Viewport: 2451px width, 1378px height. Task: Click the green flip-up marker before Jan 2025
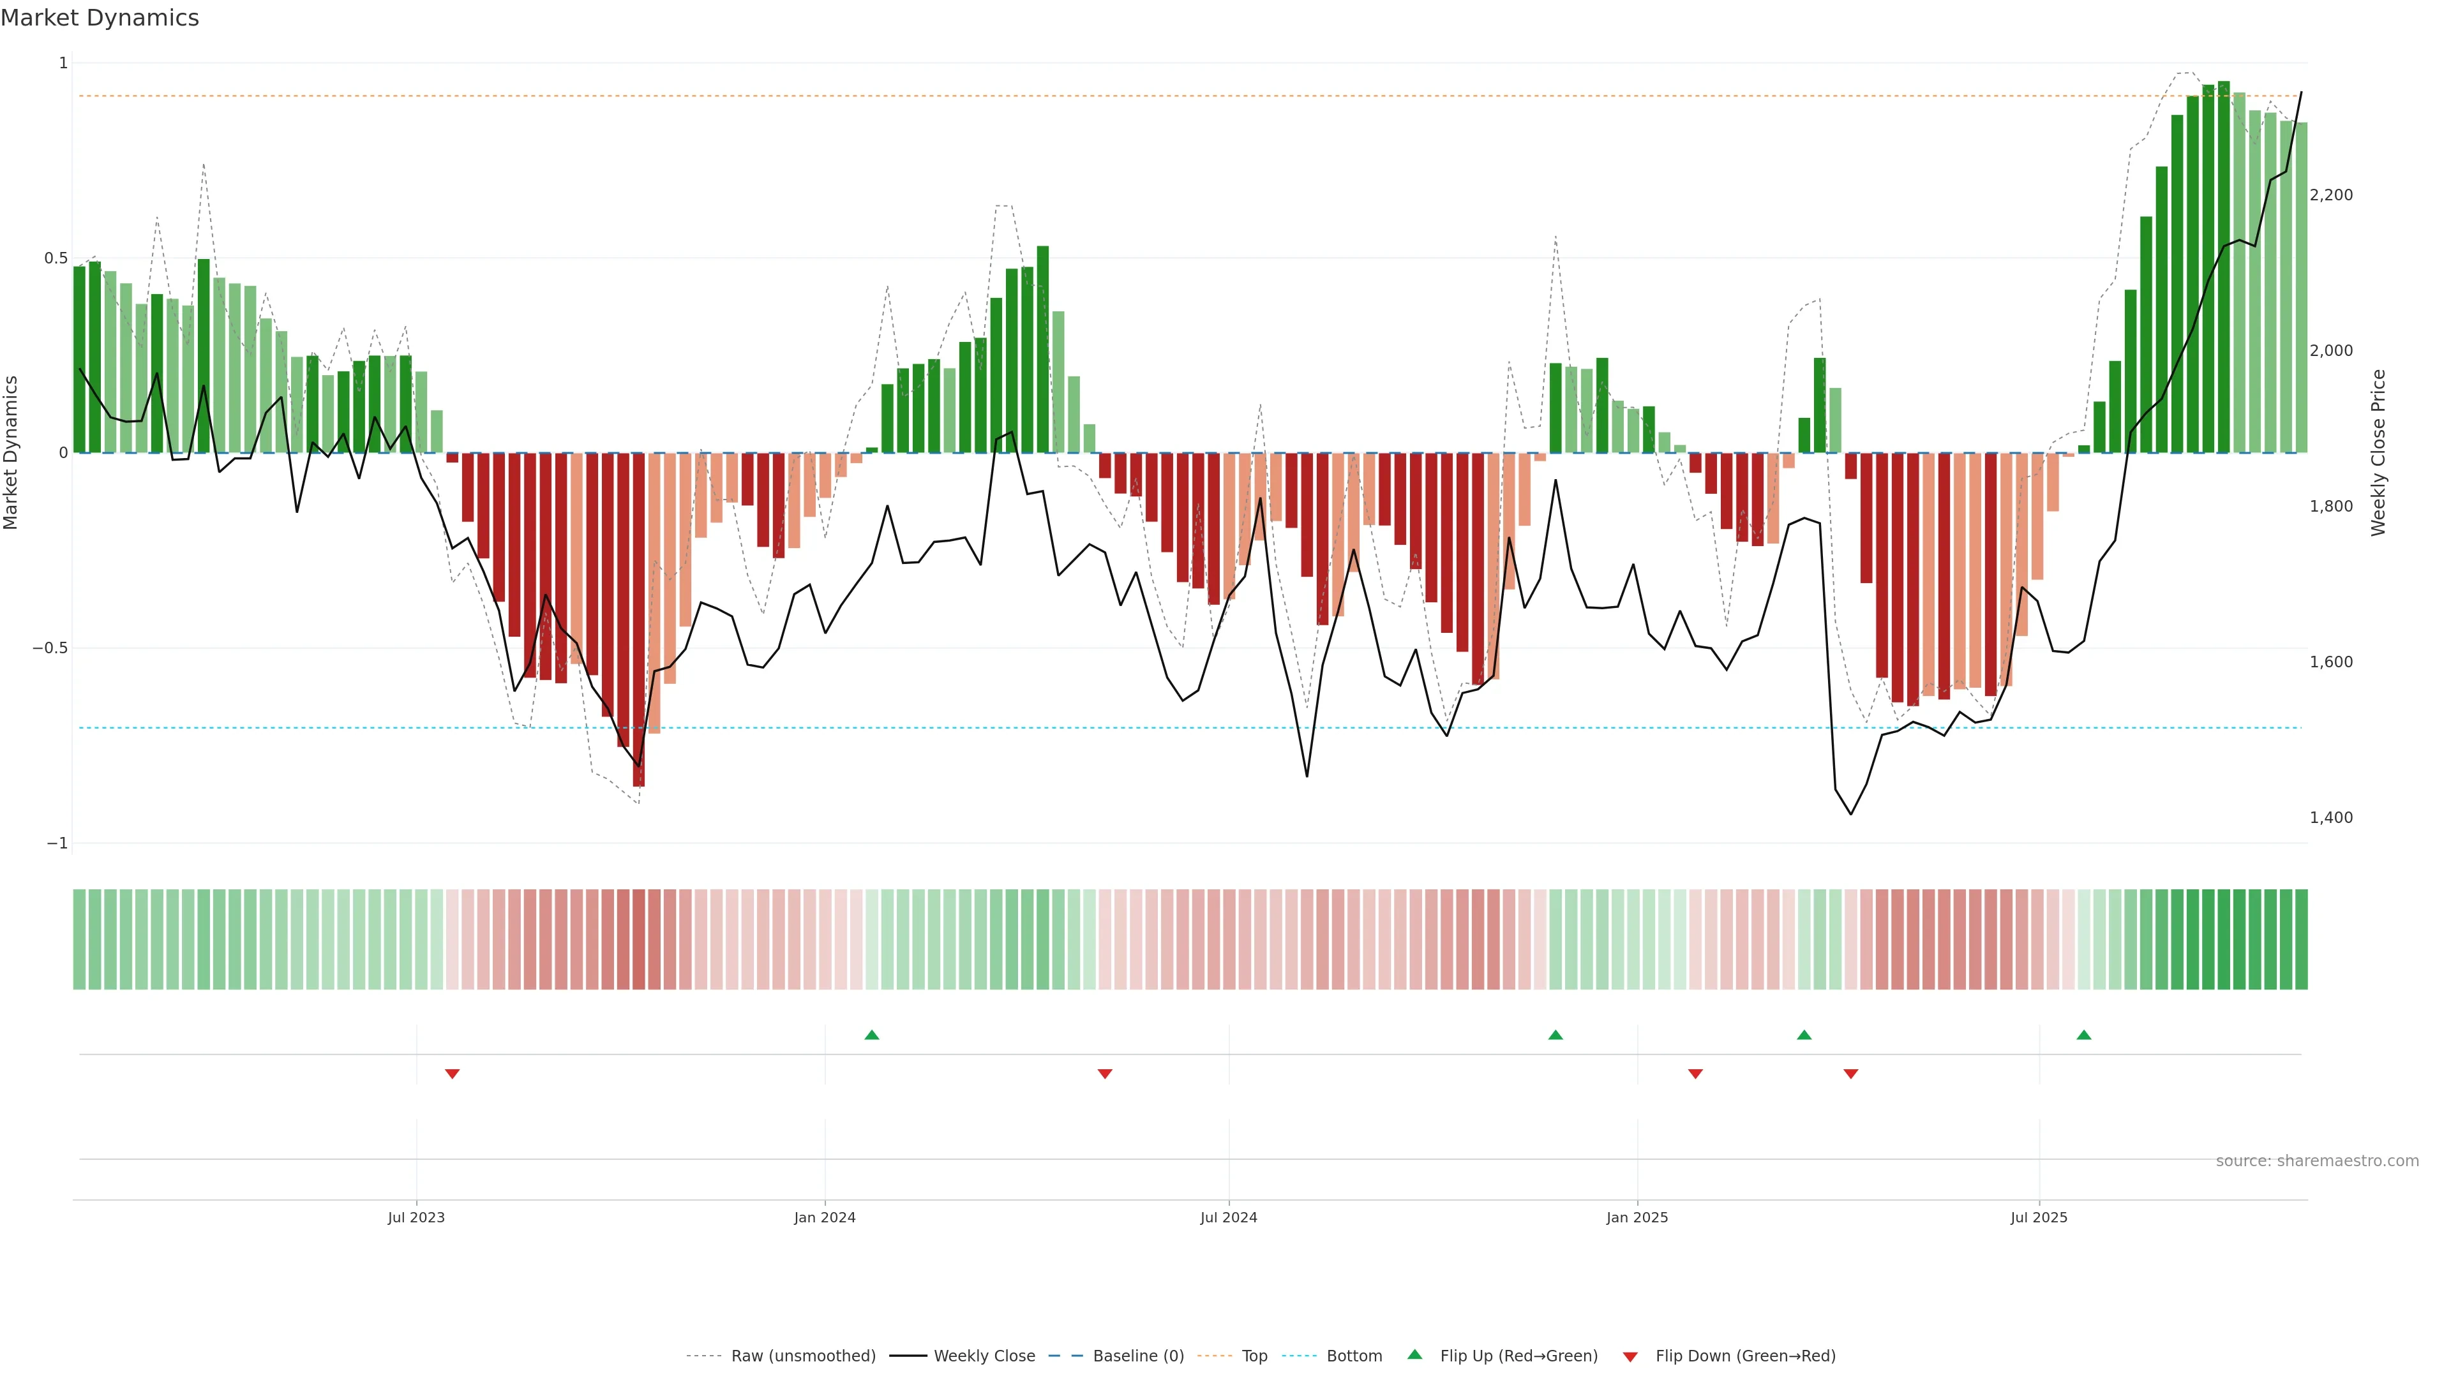(x=1555, y=1035)
